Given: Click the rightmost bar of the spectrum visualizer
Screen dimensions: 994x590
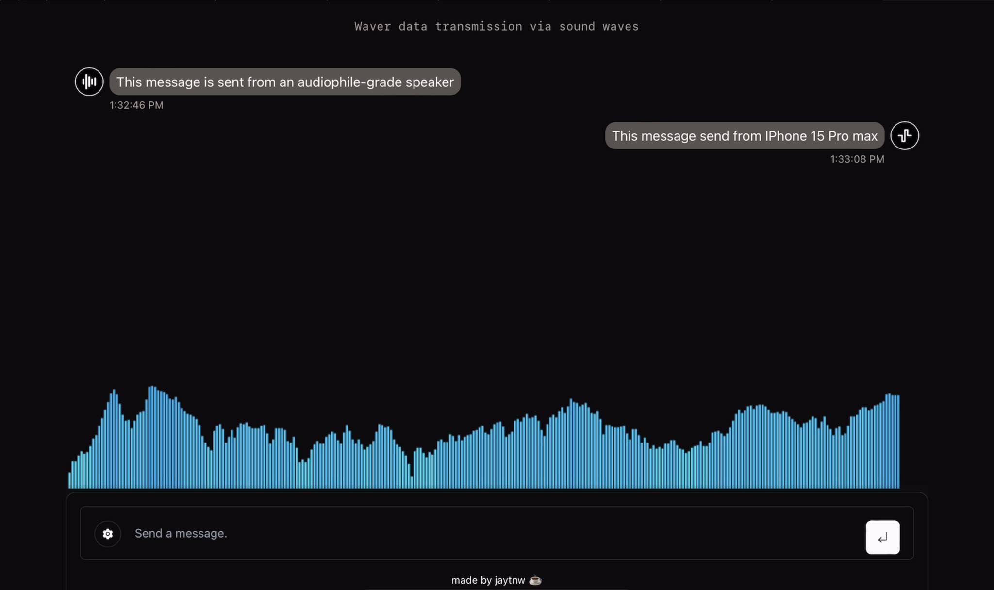Looking at the screenshot, I should [898, 442].
